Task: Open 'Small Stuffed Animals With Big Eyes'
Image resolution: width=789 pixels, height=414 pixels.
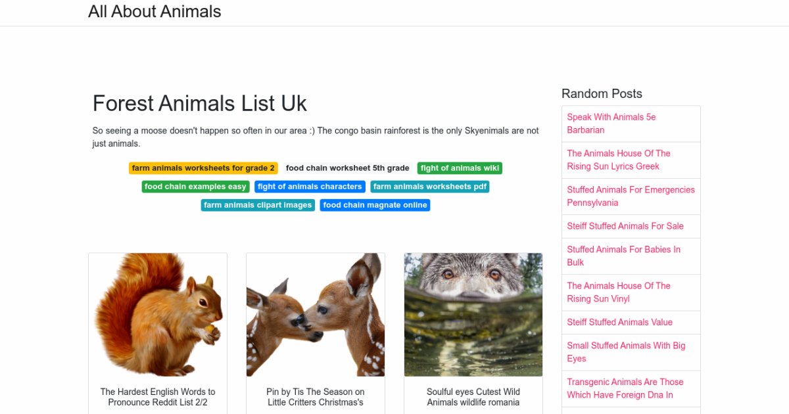Action: coord(626,352)
